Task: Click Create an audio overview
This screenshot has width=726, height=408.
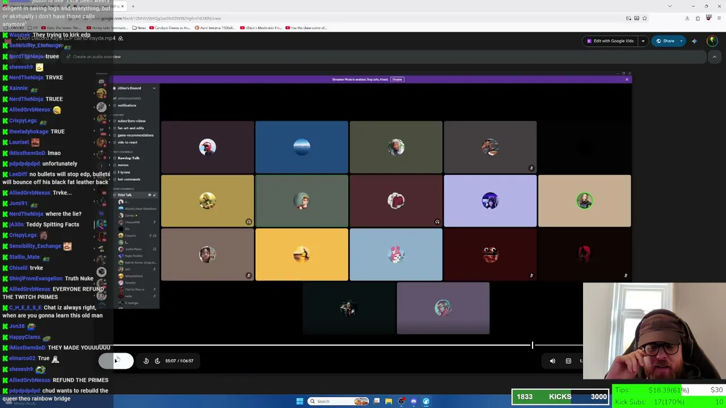Action: (94, 57)
